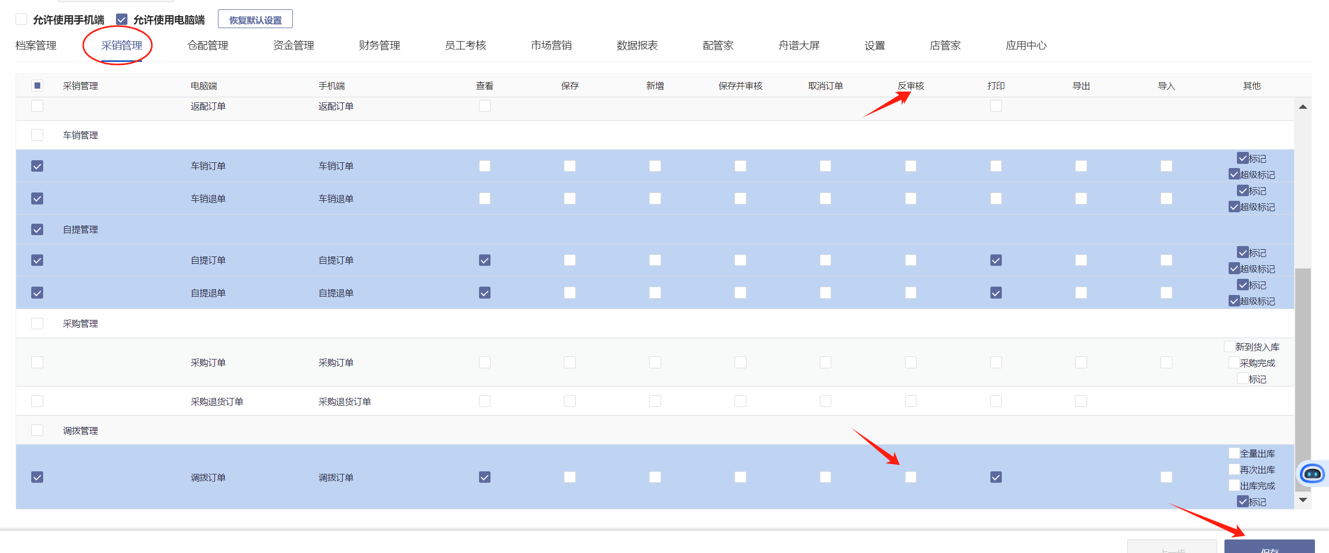Image resolution: width=1329 pixels, height=553 pixels.
Task: Open the 财务管理 tab
Action: (x=379, y=46)
